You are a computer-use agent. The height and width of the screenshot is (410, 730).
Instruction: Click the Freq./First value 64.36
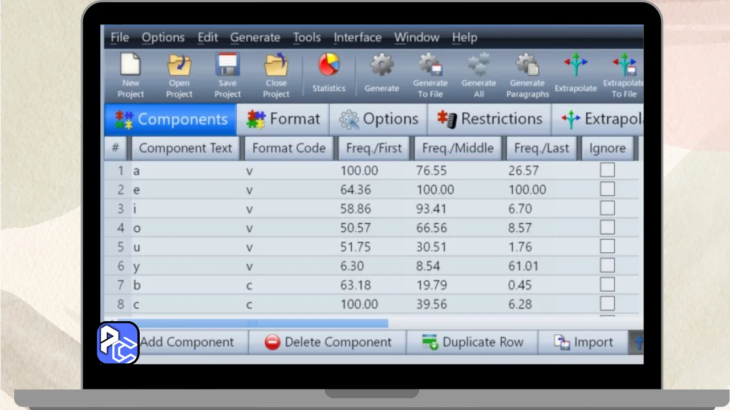(x=355, y=190)
